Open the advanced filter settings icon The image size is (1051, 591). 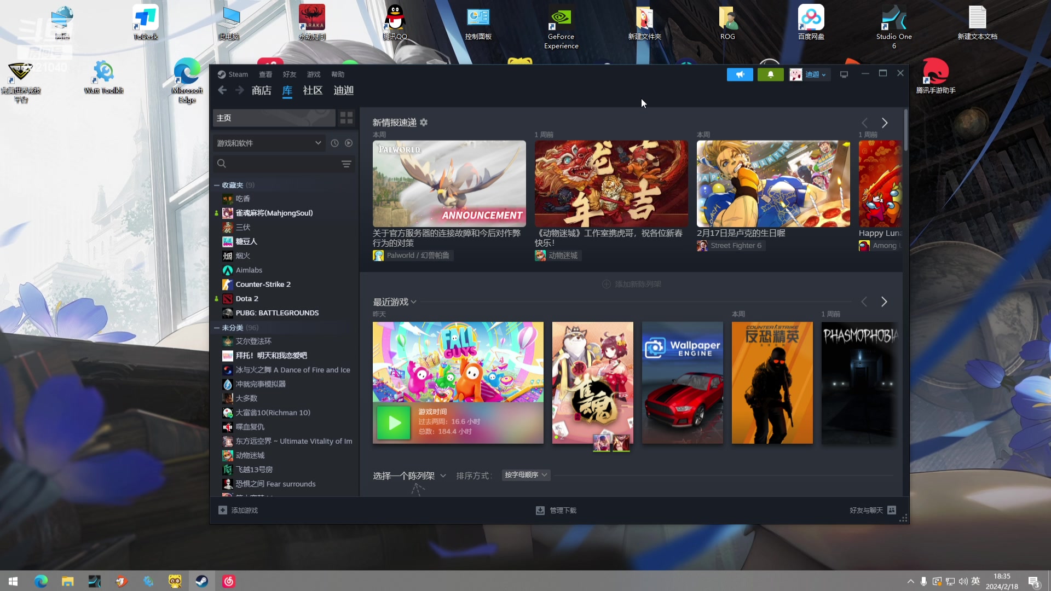click(346, 164)
